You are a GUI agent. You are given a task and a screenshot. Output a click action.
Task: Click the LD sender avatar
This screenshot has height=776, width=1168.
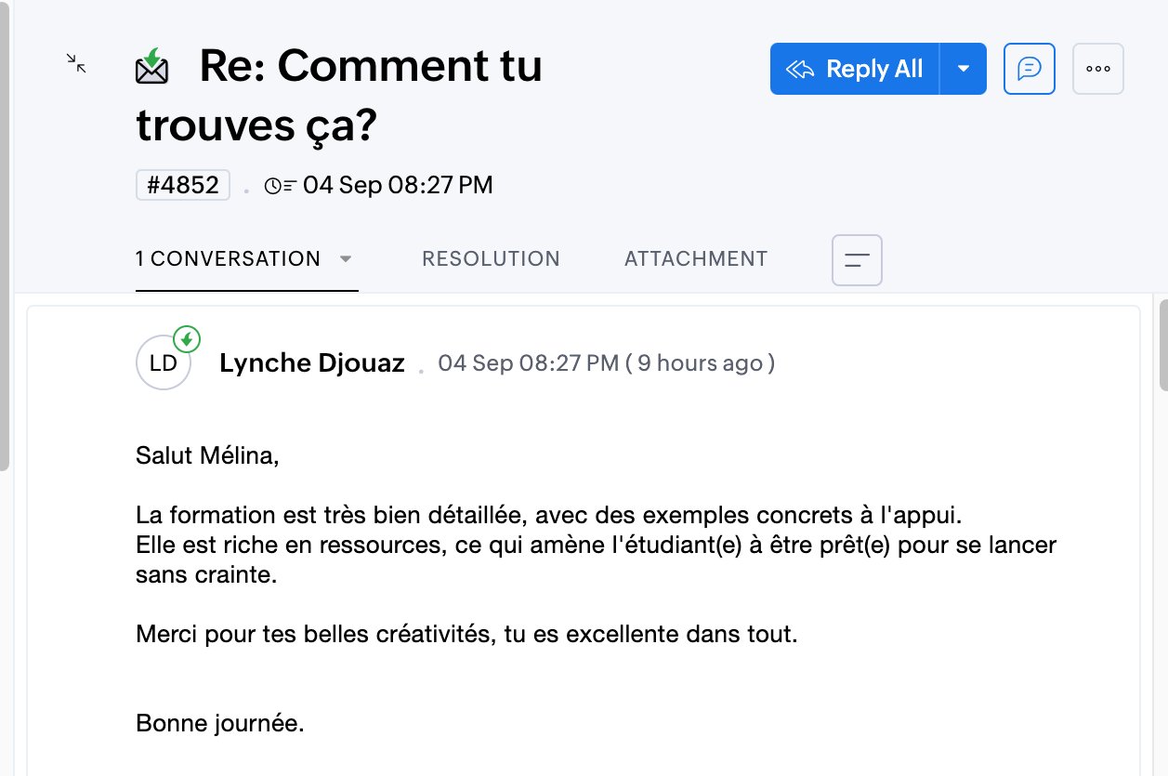(x=163, y=363)
